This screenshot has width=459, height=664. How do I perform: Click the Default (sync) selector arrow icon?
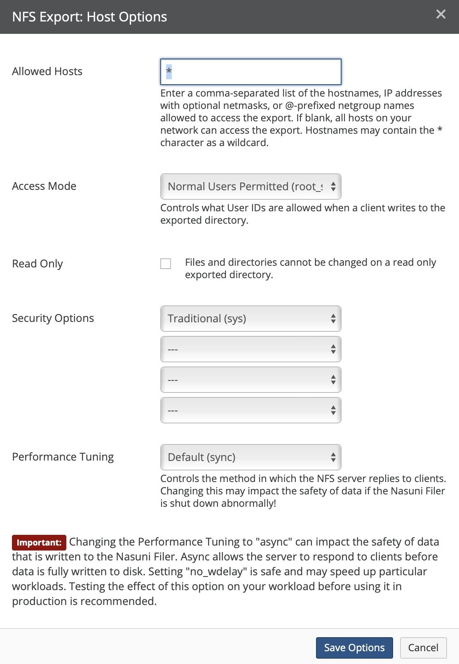coord(333,457)
